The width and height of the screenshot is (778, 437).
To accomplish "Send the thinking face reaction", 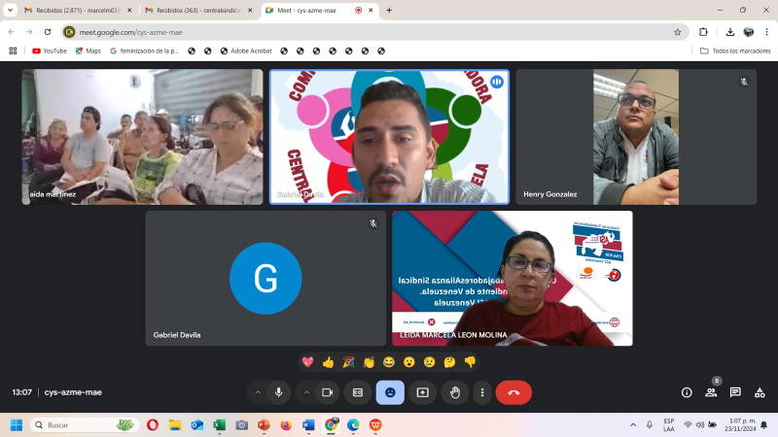I will [x=449, y=362].
